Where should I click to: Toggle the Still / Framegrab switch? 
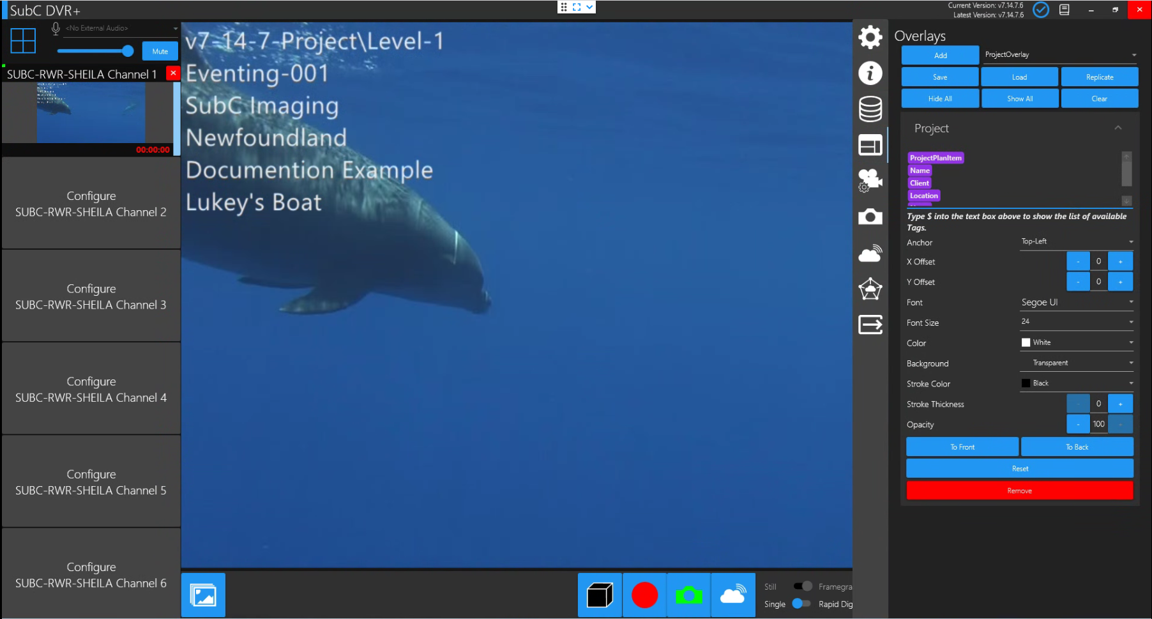(803, 586)
